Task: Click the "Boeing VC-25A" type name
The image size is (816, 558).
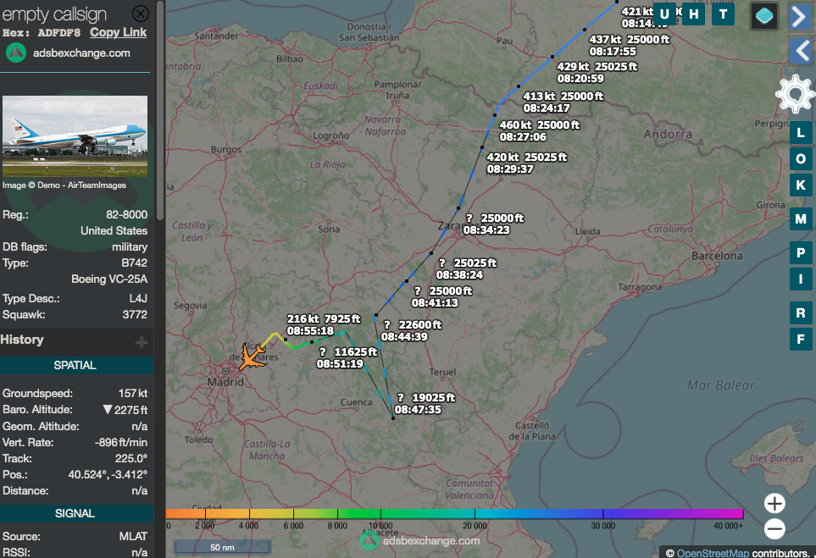Action: [109, 279]
